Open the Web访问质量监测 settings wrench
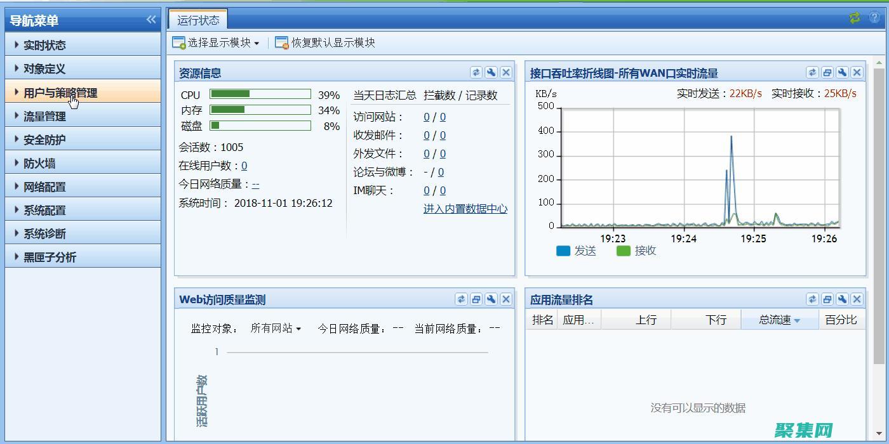The width and height of the screenshot is (889, 444). coord(491,299)
